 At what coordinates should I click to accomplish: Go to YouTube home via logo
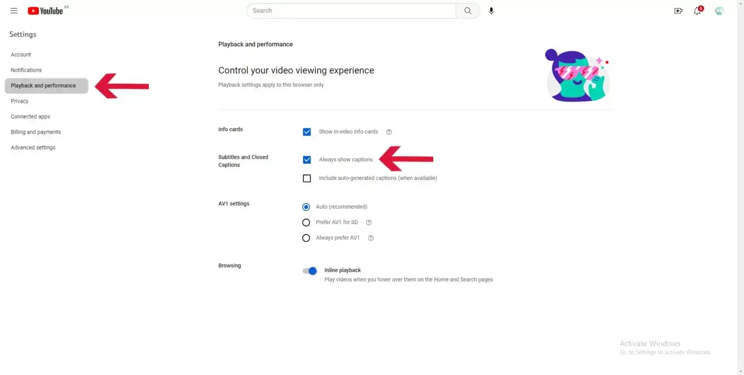(46, 11)
